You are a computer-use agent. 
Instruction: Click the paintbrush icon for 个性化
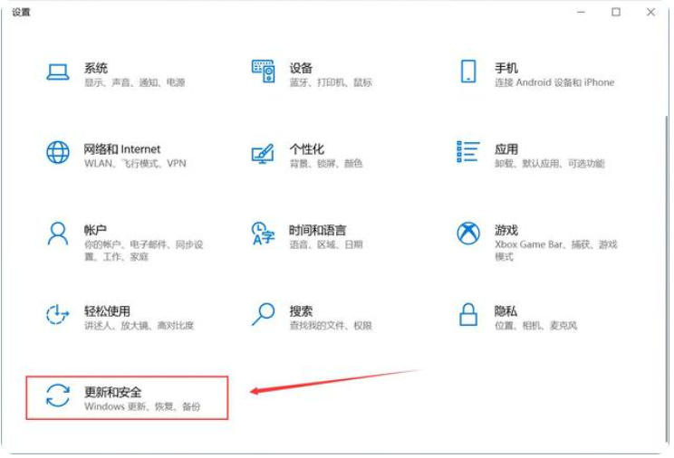263,154
